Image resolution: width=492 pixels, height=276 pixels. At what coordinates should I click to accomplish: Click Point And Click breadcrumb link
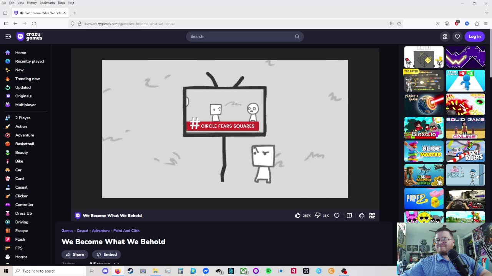126,230
